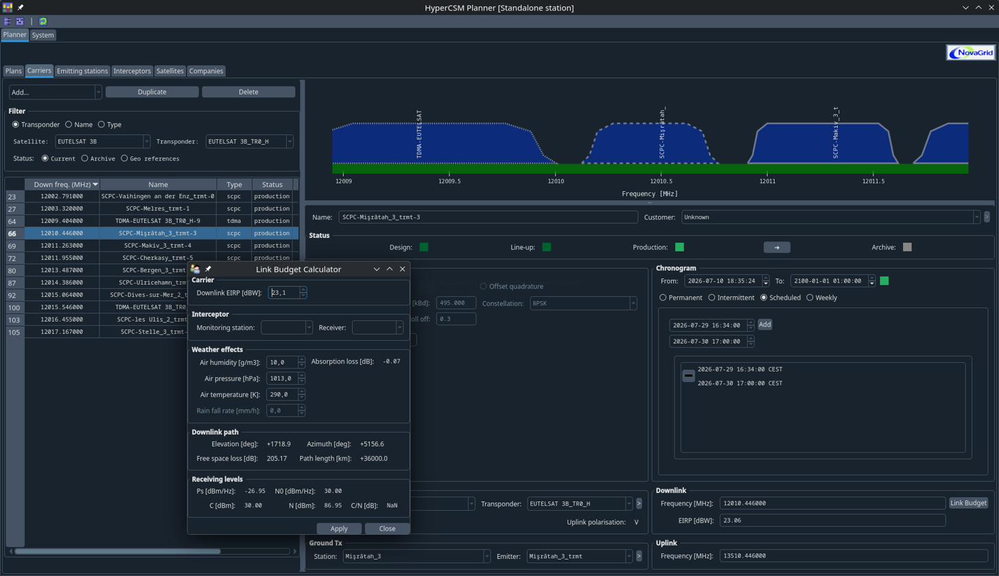This screenshot has width=999, height=576.
Task: Select the SCPC-Makiv_3_trmt-4 carrier row
Action: coord(152,245)
